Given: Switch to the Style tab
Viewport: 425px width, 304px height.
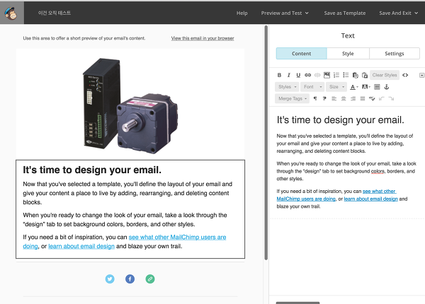Looking at the screenshot, I should tap(348, 54).
